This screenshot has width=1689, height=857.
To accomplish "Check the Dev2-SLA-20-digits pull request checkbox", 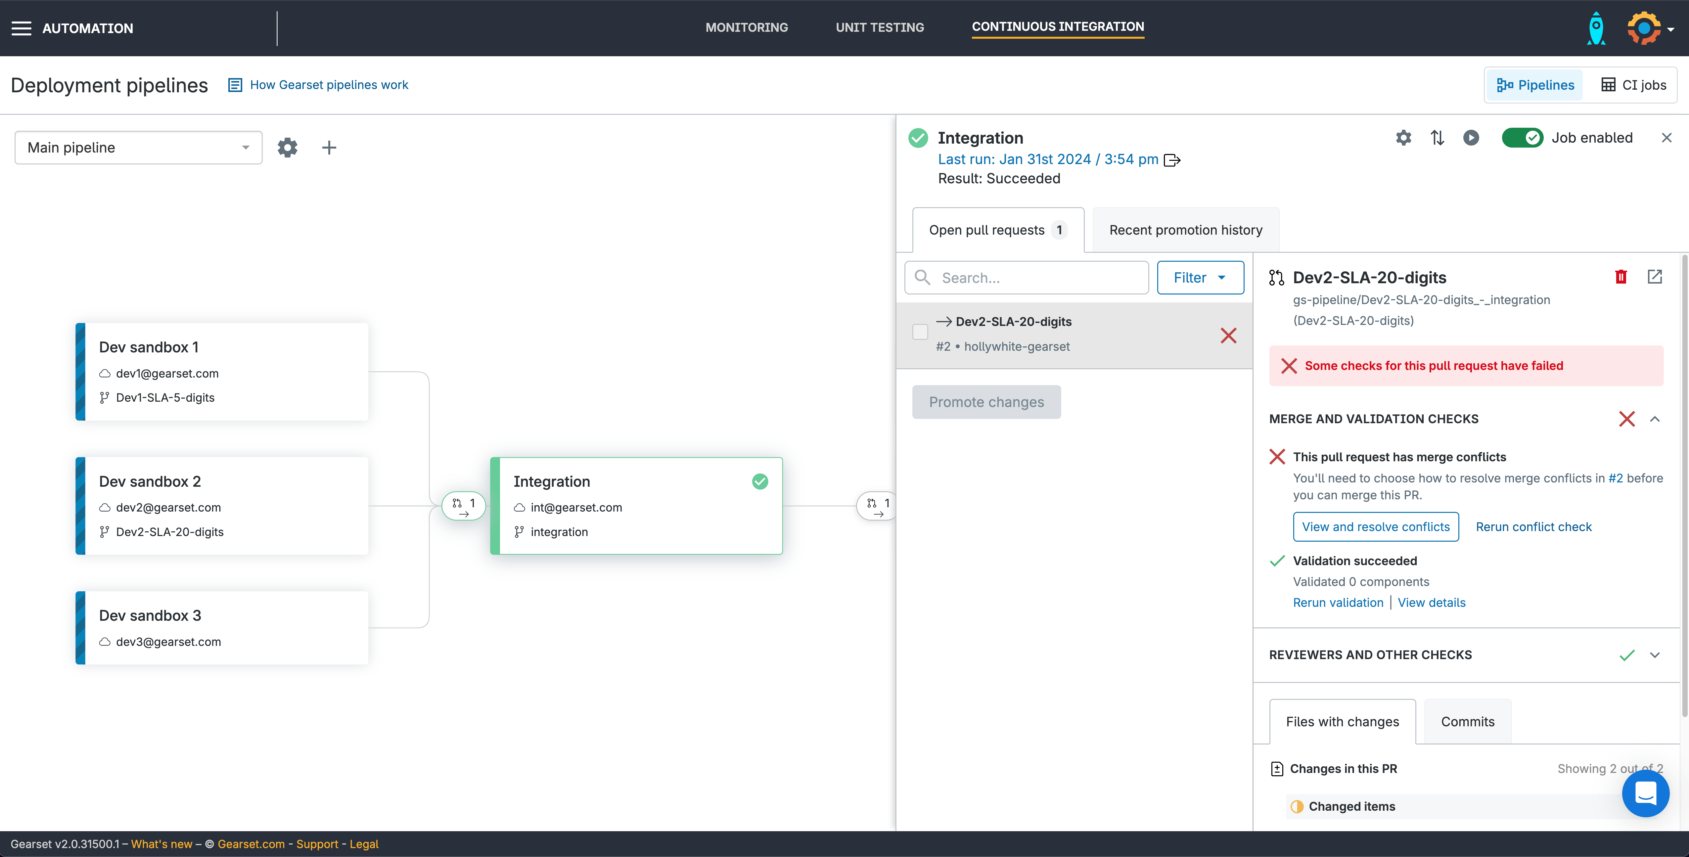I will pos(920,332).
